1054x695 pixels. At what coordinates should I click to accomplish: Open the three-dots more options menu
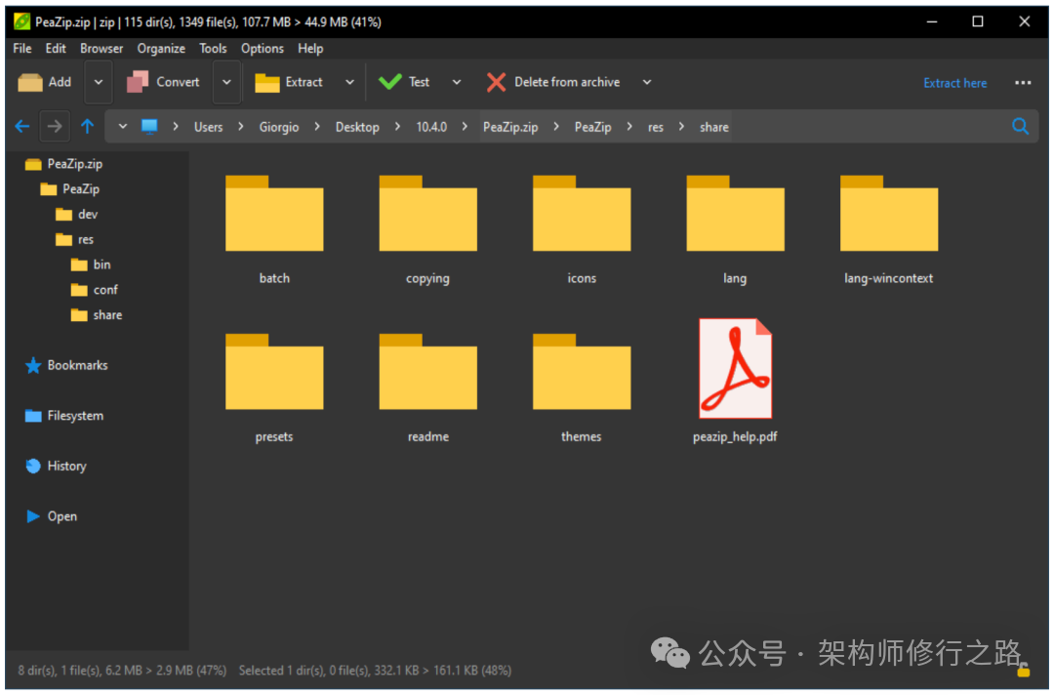(1023, 83)
